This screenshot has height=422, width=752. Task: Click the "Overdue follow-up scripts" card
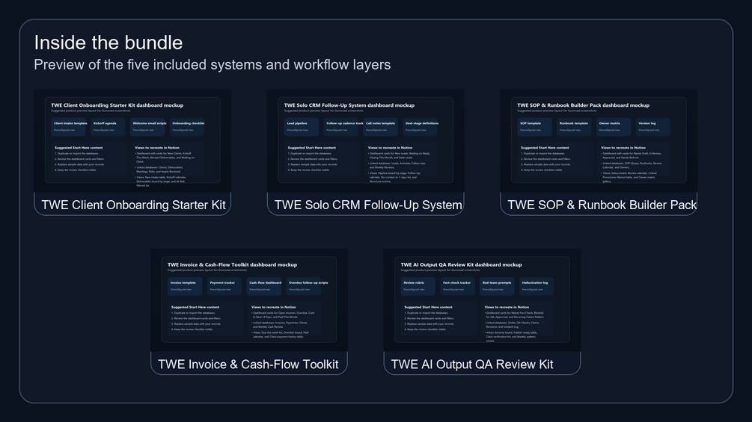point(304,286)
